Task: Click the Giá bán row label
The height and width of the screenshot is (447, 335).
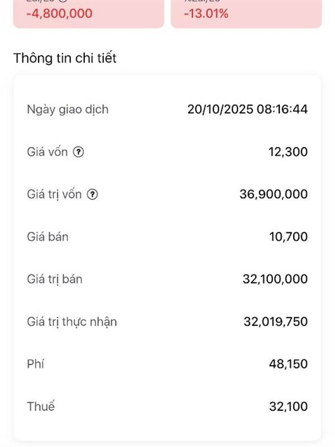Action: pos(47,236)
